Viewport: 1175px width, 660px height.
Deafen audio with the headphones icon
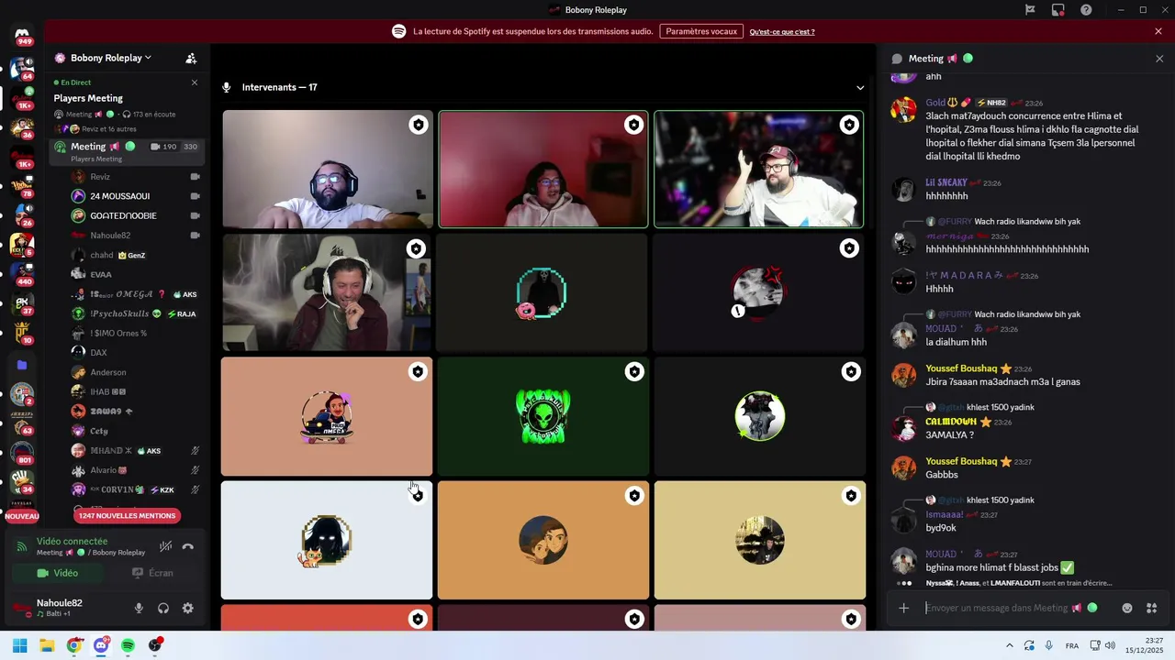(x=163, y=608)
